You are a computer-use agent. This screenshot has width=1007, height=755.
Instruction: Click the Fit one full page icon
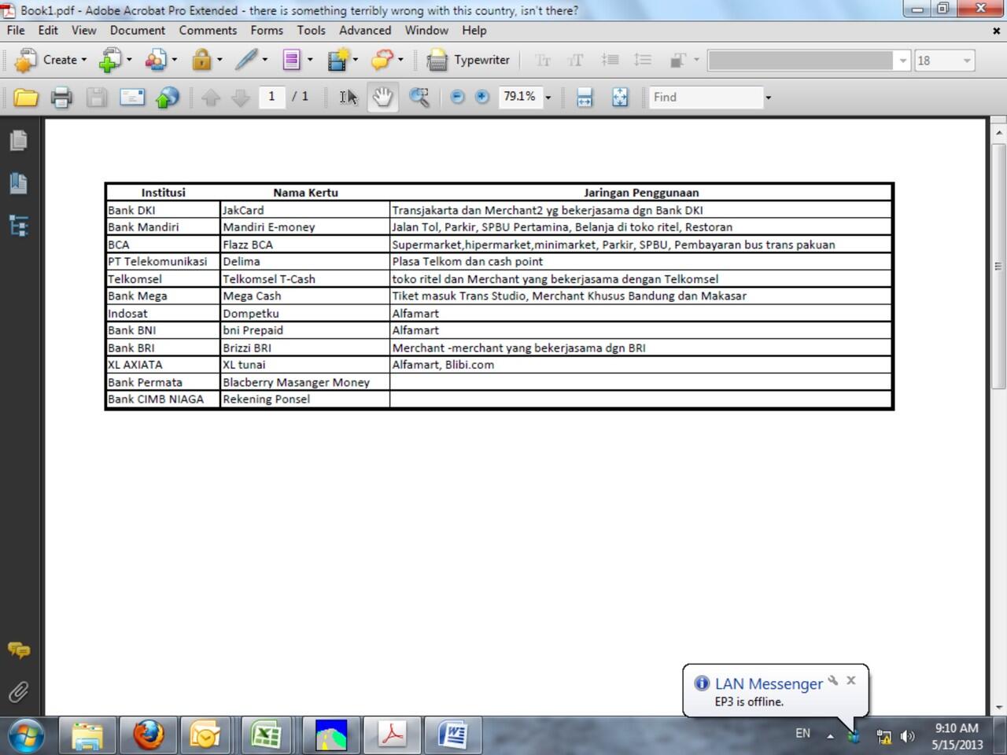pyautogui.click(x=620, y=98)
